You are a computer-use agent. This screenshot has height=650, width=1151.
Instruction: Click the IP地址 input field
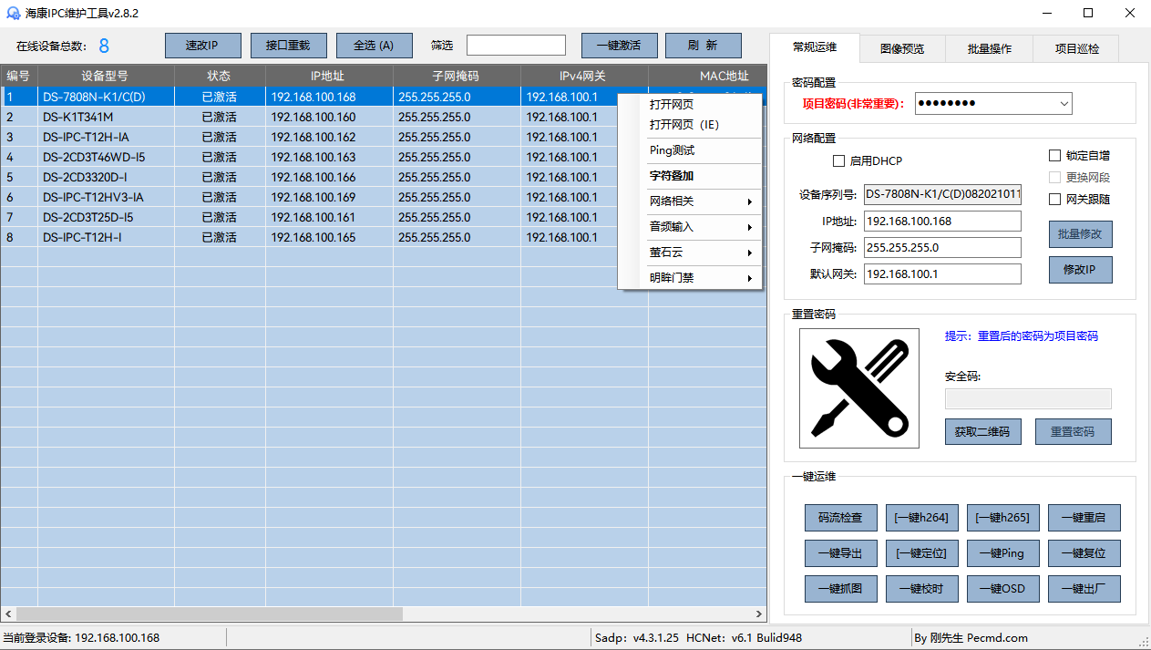[943, 221]
